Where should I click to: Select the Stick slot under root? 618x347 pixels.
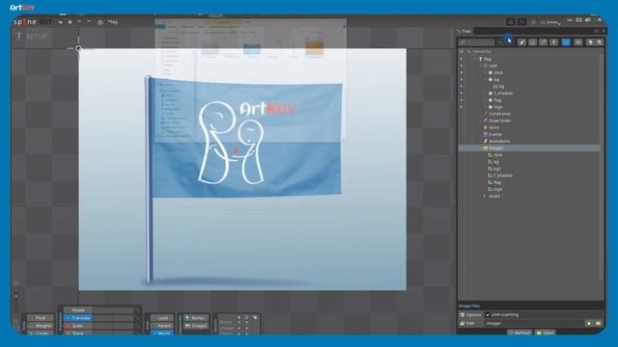[x=498, y=73]
